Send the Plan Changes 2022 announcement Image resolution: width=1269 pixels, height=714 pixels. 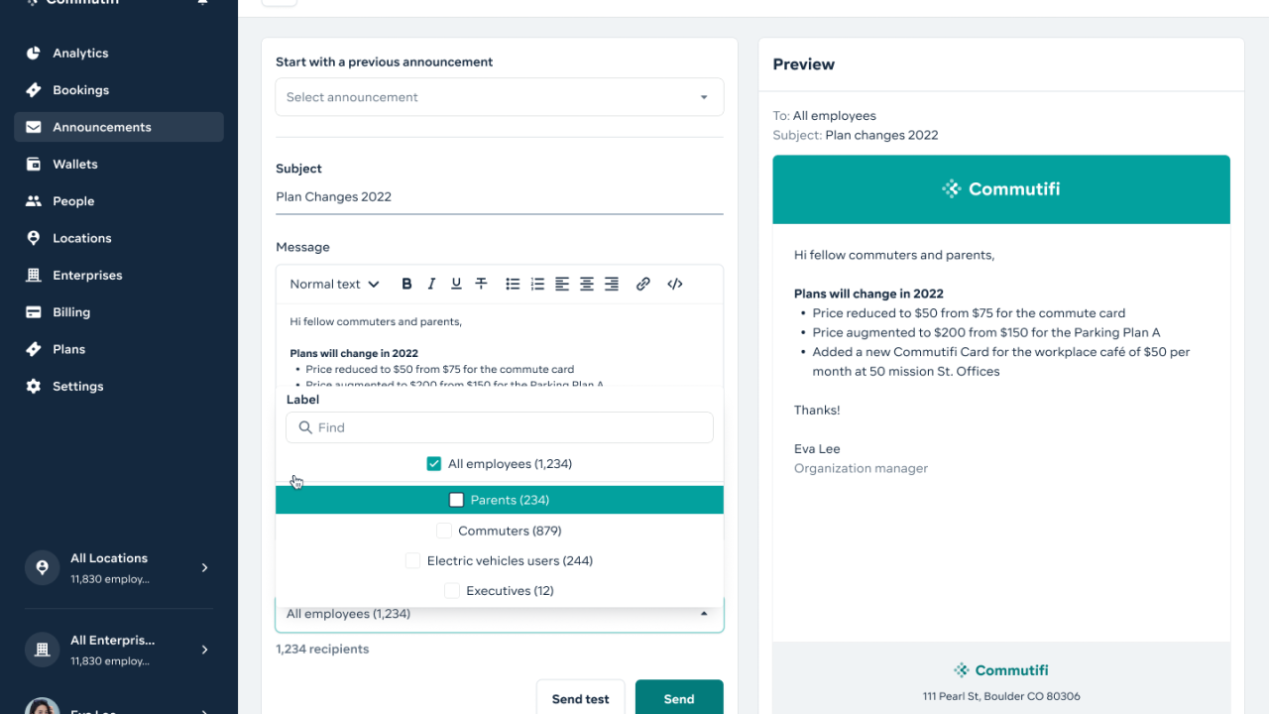679,698
